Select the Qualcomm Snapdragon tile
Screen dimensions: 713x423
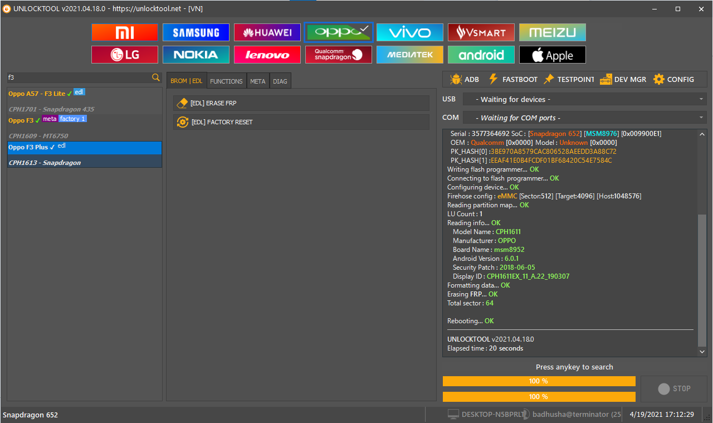(339, 55)
